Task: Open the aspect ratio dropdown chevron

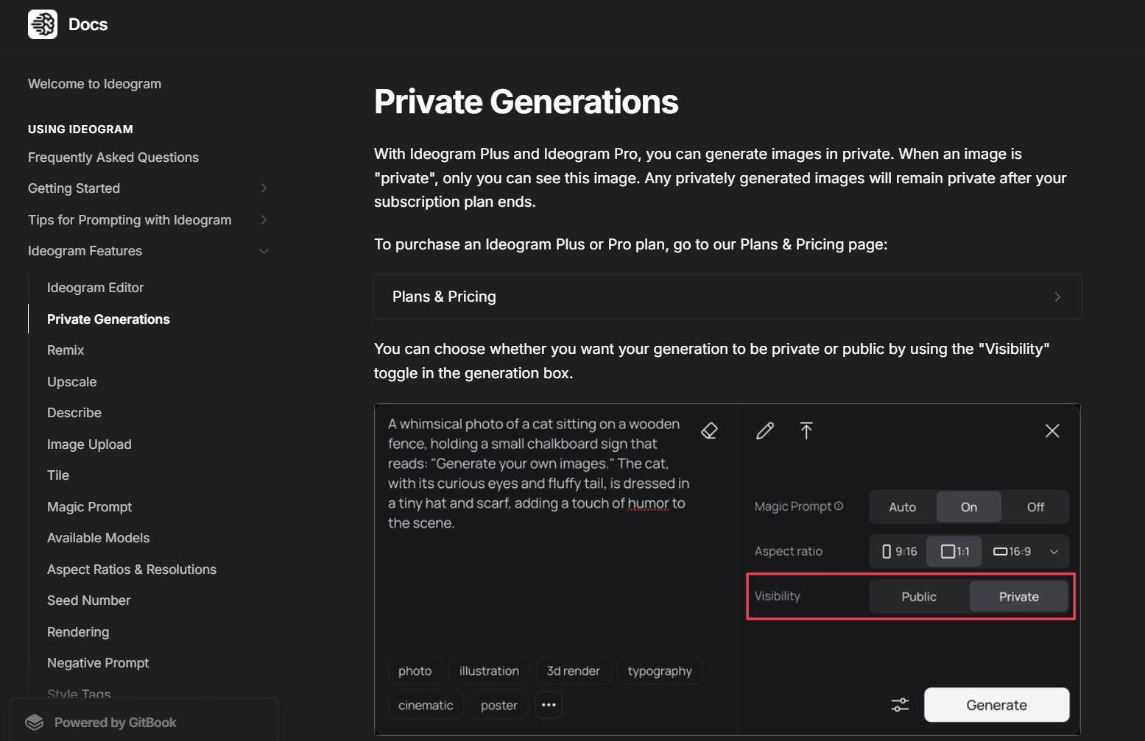Action: pos(1054,550)
